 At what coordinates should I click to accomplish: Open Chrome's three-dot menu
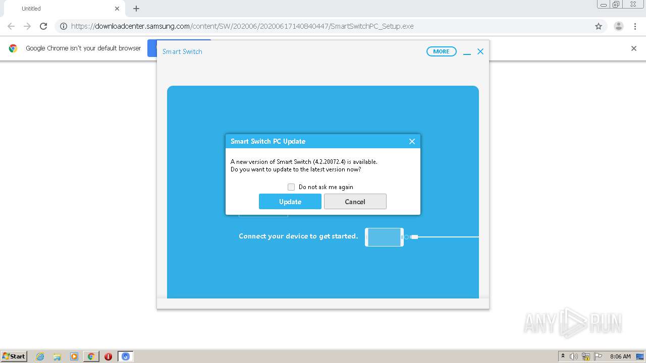pos(635,26)
